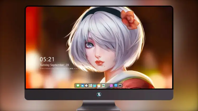Screen dimensions: 198x111
Task: Click the yellow-framed dock icon beside Clock
Action: tap(90, 85)
